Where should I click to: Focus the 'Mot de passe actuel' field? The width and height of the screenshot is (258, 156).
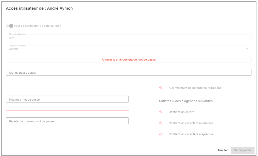point(128,72)
